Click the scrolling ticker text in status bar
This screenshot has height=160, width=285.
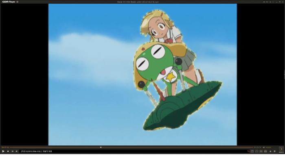36,151
